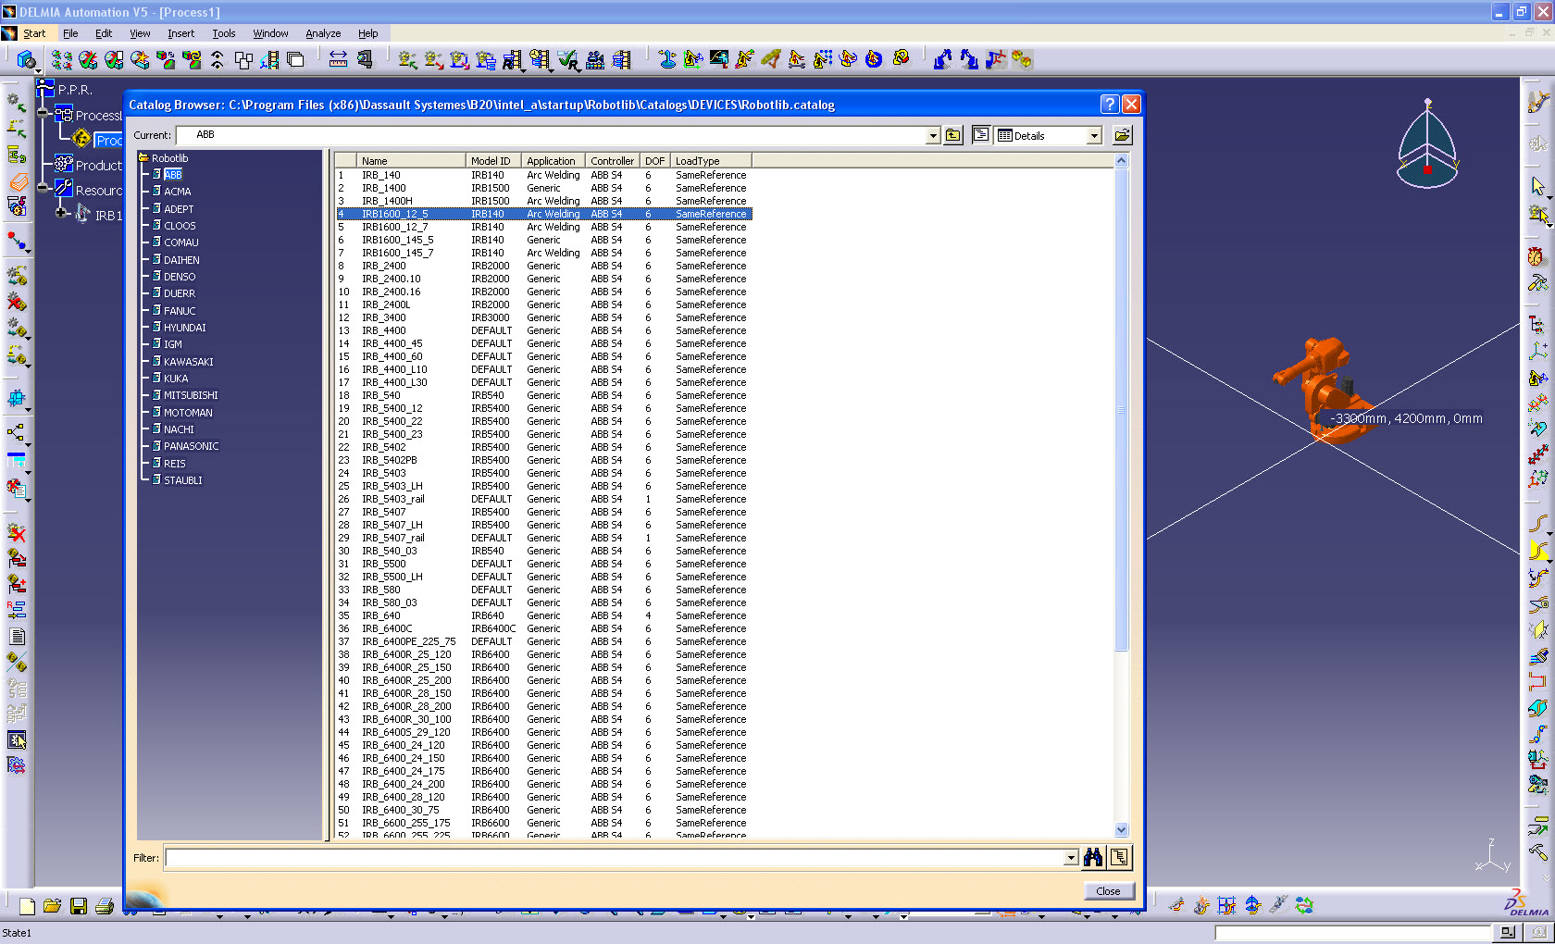Viewport: 1555px width, 944px height.
Task: Open the File menu
Action: tap(70, 33)
